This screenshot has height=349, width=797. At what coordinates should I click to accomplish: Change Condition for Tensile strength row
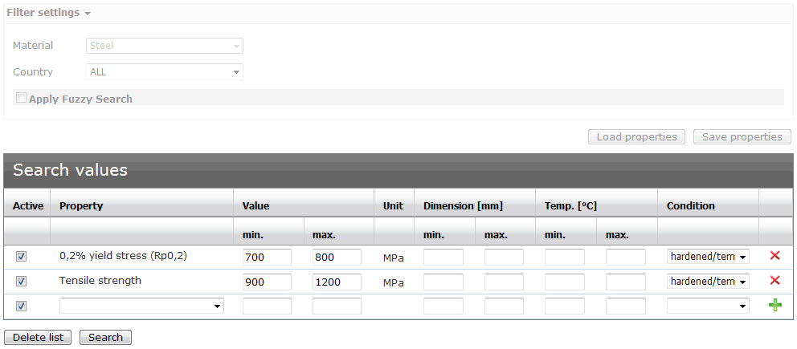tap(708, 282)
